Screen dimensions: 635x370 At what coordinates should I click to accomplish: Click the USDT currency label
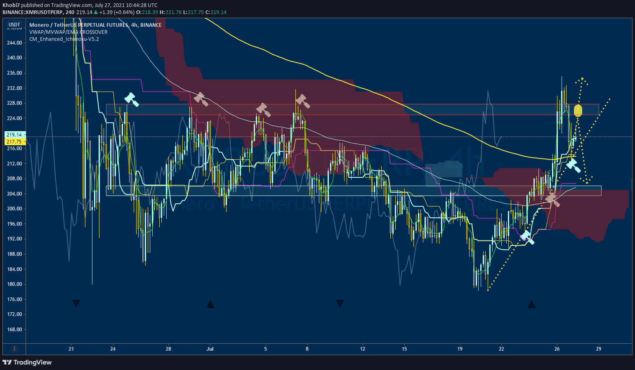point(14,25)
